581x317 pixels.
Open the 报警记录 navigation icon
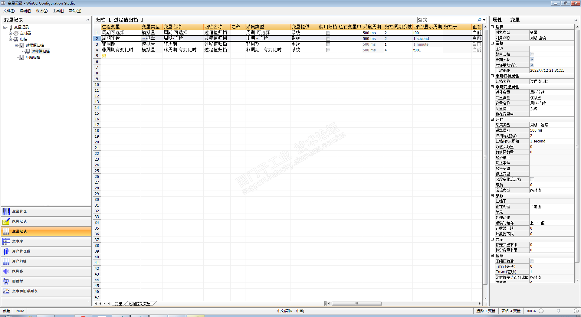click(x=6, y=221)
